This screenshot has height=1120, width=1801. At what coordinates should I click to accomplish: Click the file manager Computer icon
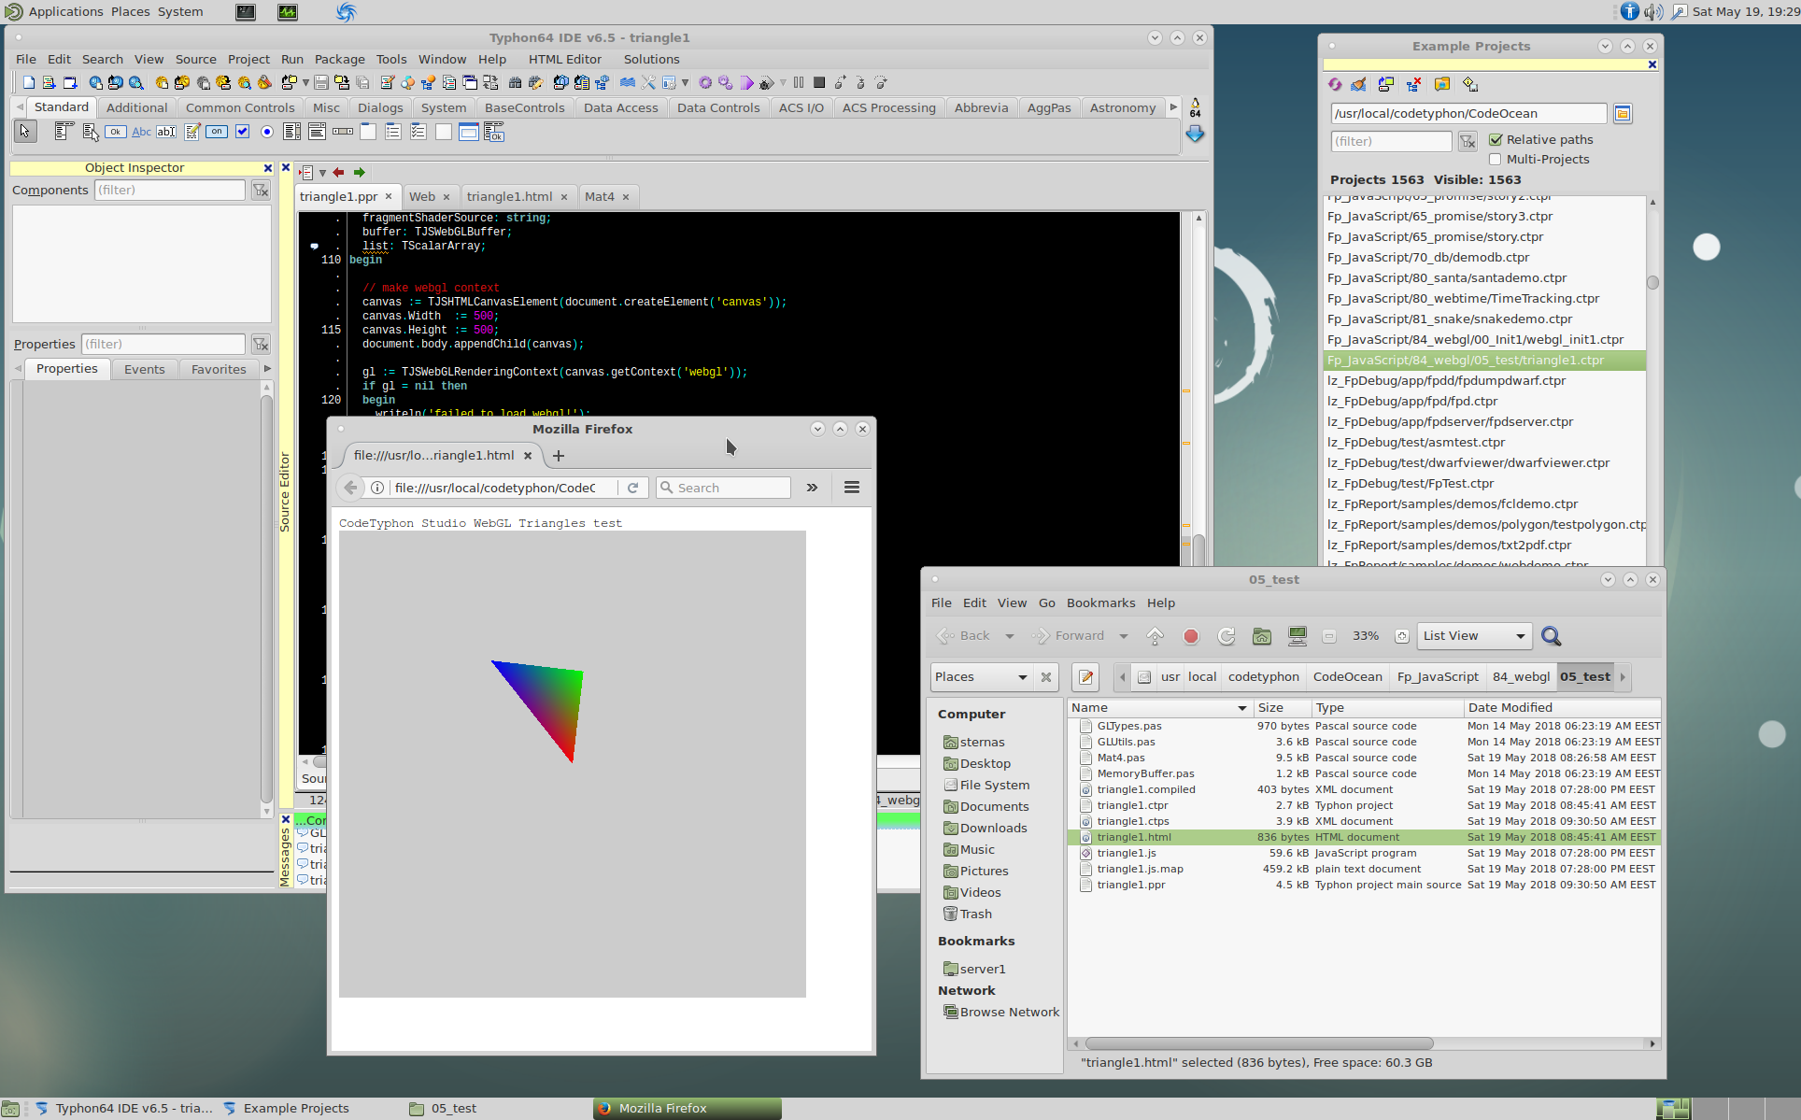[1298, 636]
